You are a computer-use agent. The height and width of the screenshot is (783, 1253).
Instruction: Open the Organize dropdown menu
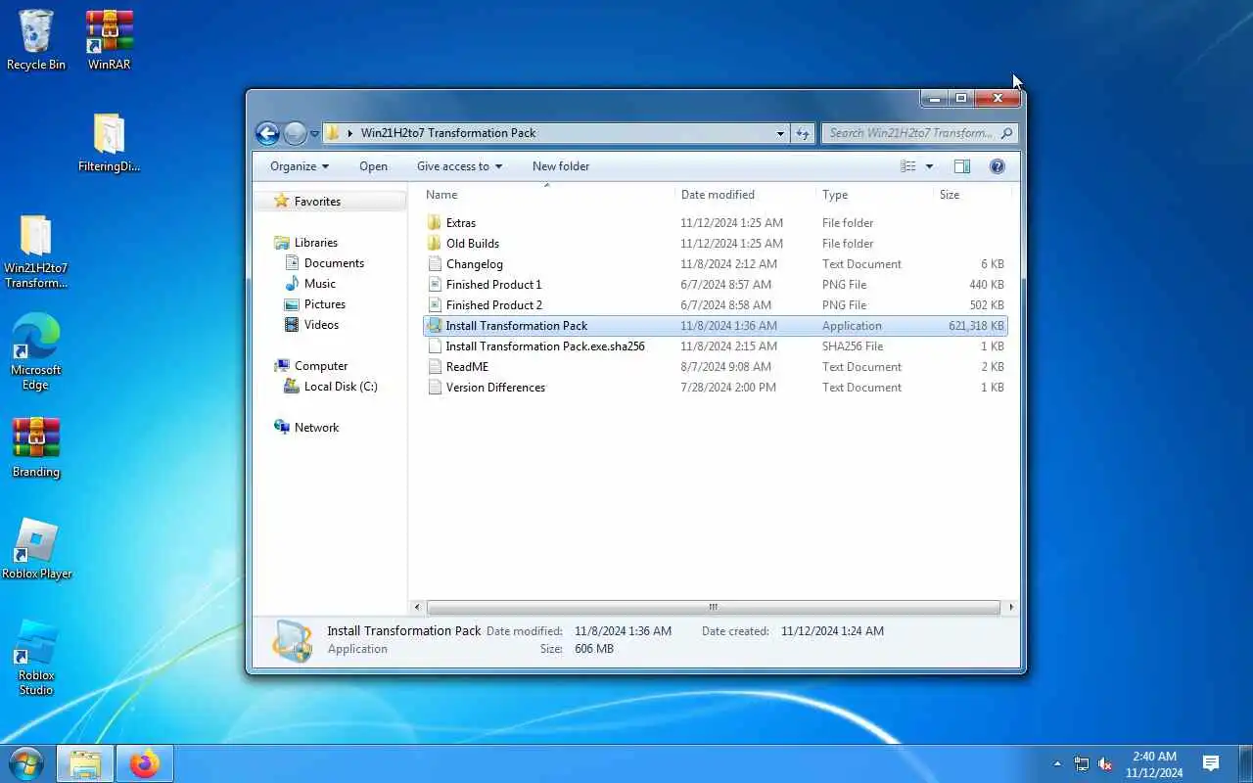coord(300,166)
